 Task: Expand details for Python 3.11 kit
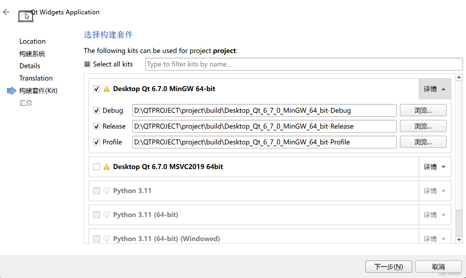(x=435, y=191)
